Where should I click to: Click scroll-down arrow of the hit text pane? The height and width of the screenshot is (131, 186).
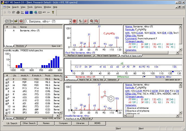tap(180, 112)
